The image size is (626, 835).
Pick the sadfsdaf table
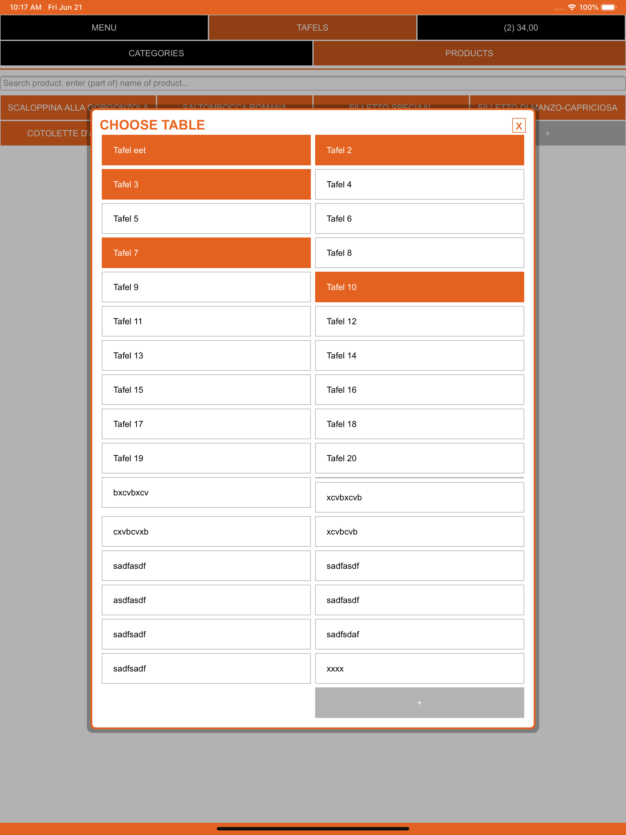click(x=419, y=634)
